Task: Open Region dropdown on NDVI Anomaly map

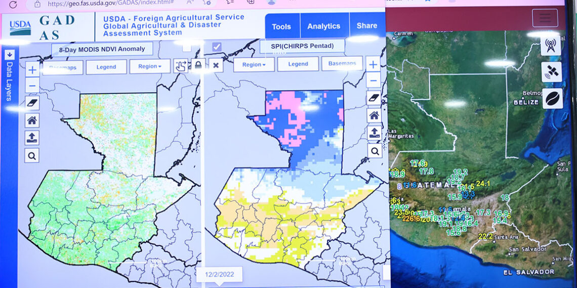Action: tap(149, 66)
